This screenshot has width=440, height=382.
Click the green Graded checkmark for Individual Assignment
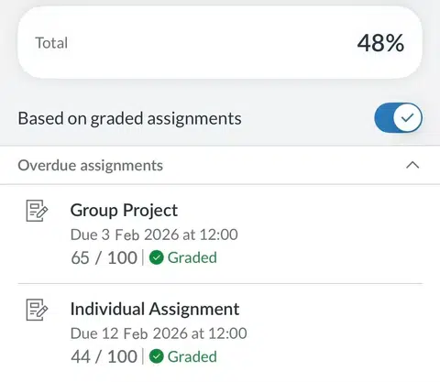click(157, 356)
